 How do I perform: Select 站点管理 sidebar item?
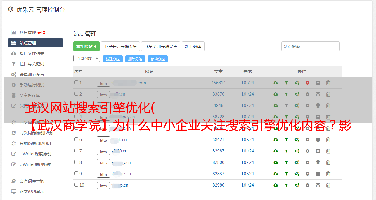35,43
